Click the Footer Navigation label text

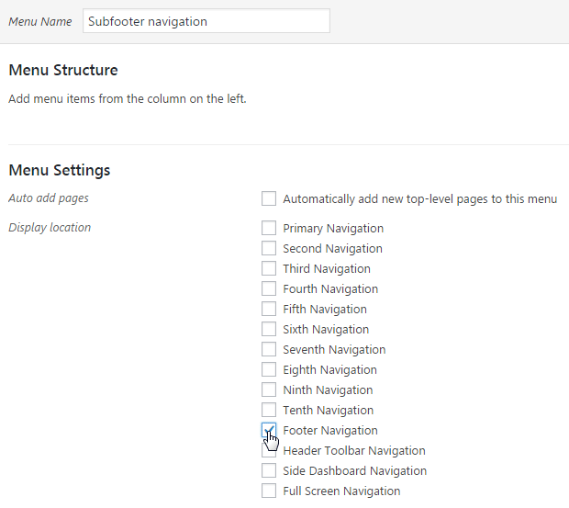(x=330, y=430)
